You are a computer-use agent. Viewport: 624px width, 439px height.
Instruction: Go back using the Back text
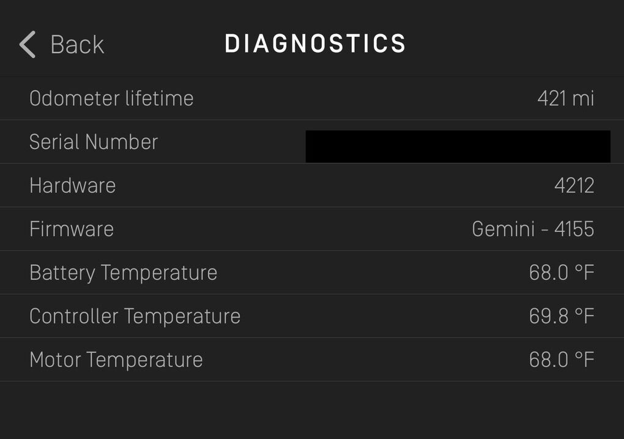coord(77,45)
